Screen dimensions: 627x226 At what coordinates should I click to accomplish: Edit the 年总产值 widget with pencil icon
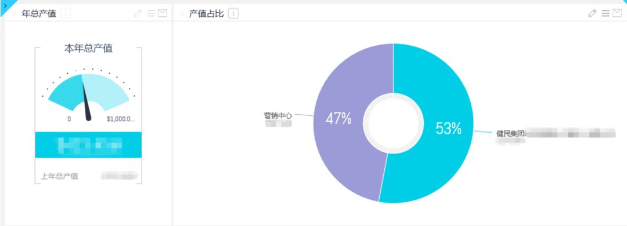pos(138,13)
